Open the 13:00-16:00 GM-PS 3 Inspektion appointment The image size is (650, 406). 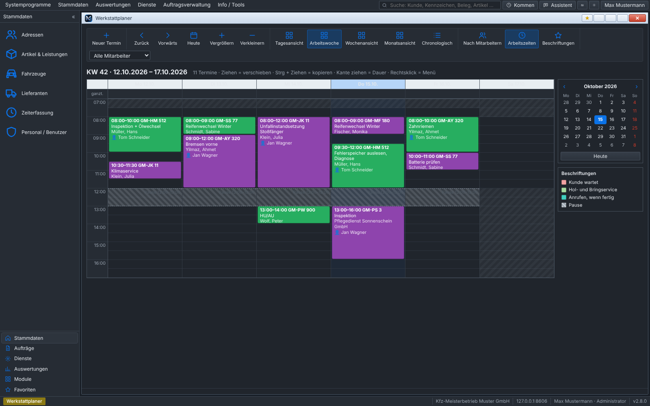click(368, 233)
